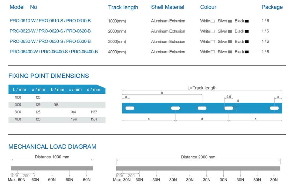Click the 'd' dimension label in the diagram
This screenshot has height=190, width=295.
pos(202,119)
